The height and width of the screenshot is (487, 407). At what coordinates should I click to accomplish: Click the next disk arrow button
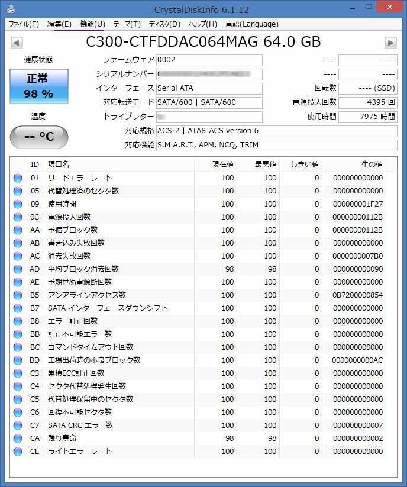[390, 43]
